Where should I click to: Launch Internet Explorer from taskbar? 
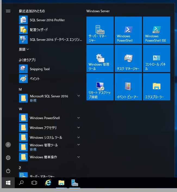48,183
